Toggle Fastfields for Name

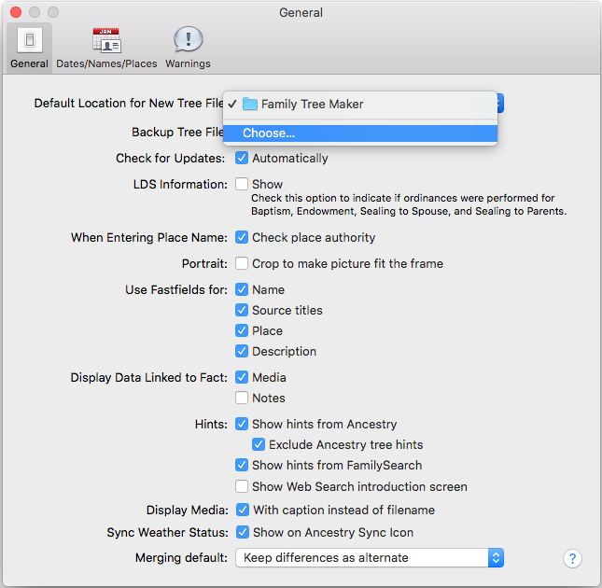coord(242,289)
